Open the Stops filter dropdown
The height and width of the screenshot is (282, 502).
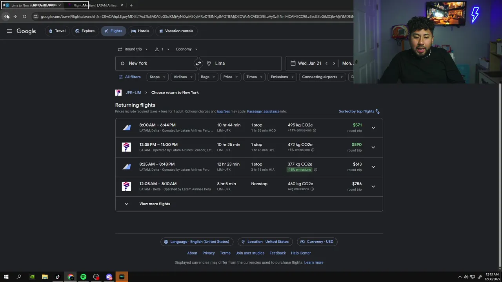(x=158, y=77)
